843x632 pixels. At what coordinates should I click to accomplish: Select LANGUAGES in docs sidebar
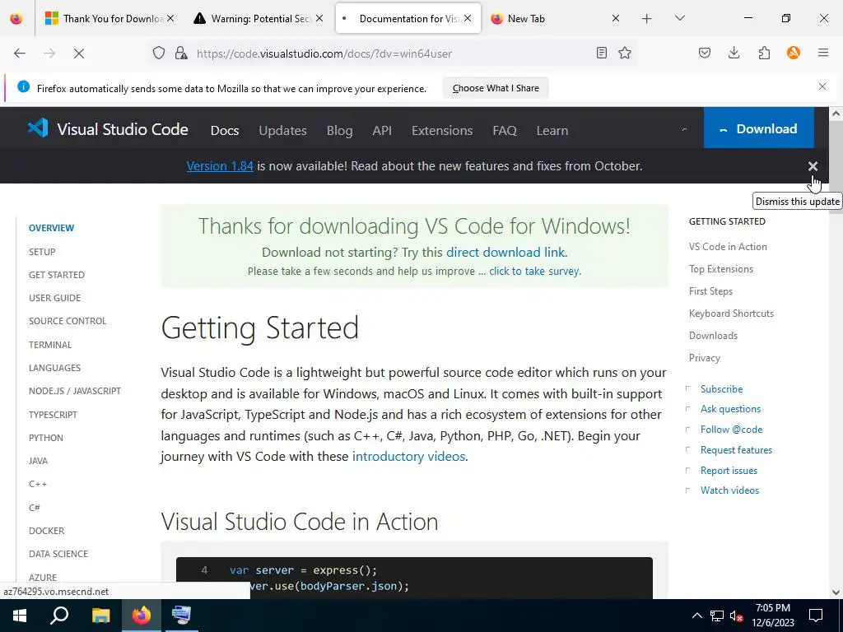click(55, 368)
